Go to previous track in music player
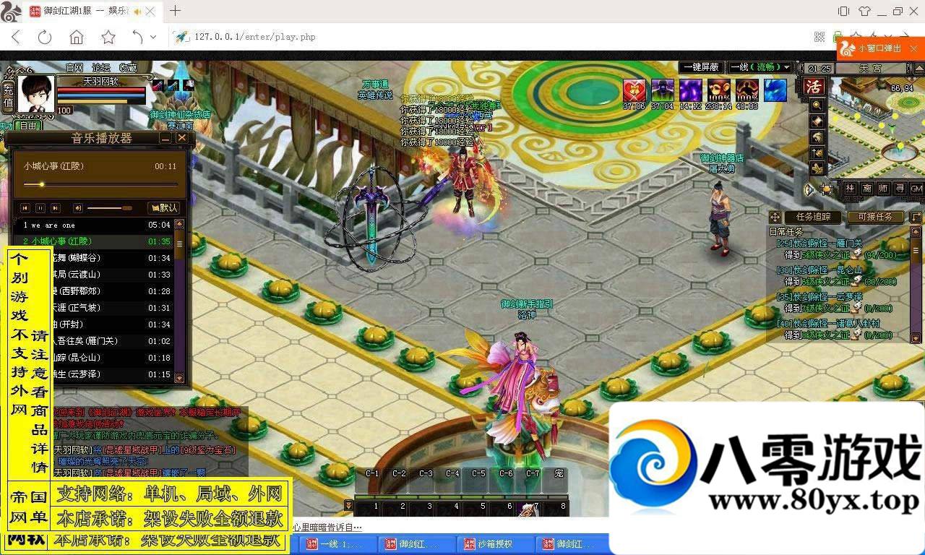Viewport: 925px width, 555px height. [25, 208]
